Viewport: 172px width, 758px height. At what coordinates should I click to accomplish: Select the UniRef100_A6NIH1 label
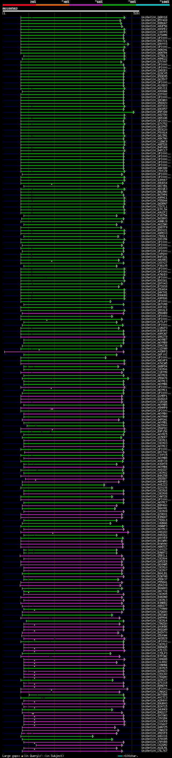pyautogui.click(x=154, y=50)
